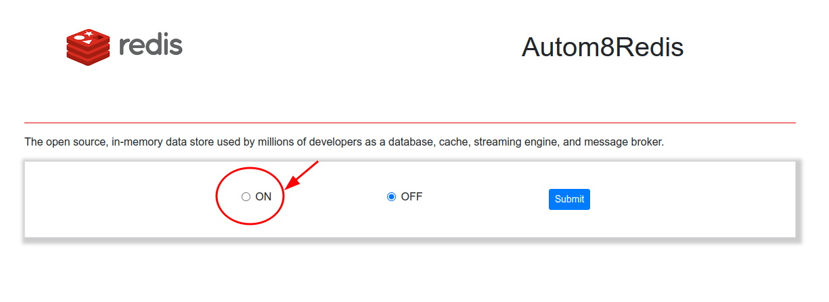
Task: Click the red arrow pointing at ON
Action: (x=302, y=175)
